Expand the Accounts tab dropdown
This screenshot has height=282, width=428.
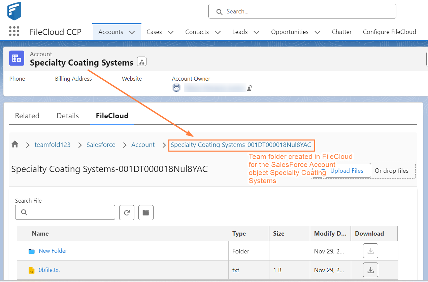(x=131, y=32)
